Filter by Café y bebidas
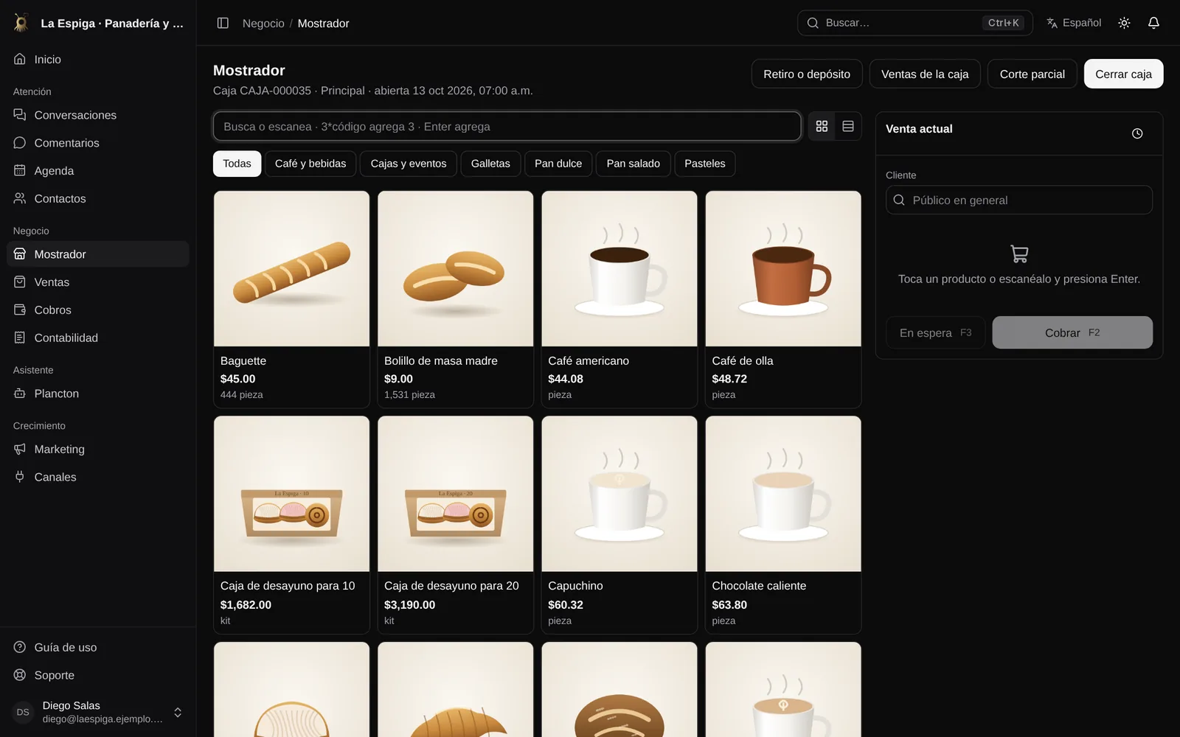1180x737 pixels. click(x=310, y=164)
